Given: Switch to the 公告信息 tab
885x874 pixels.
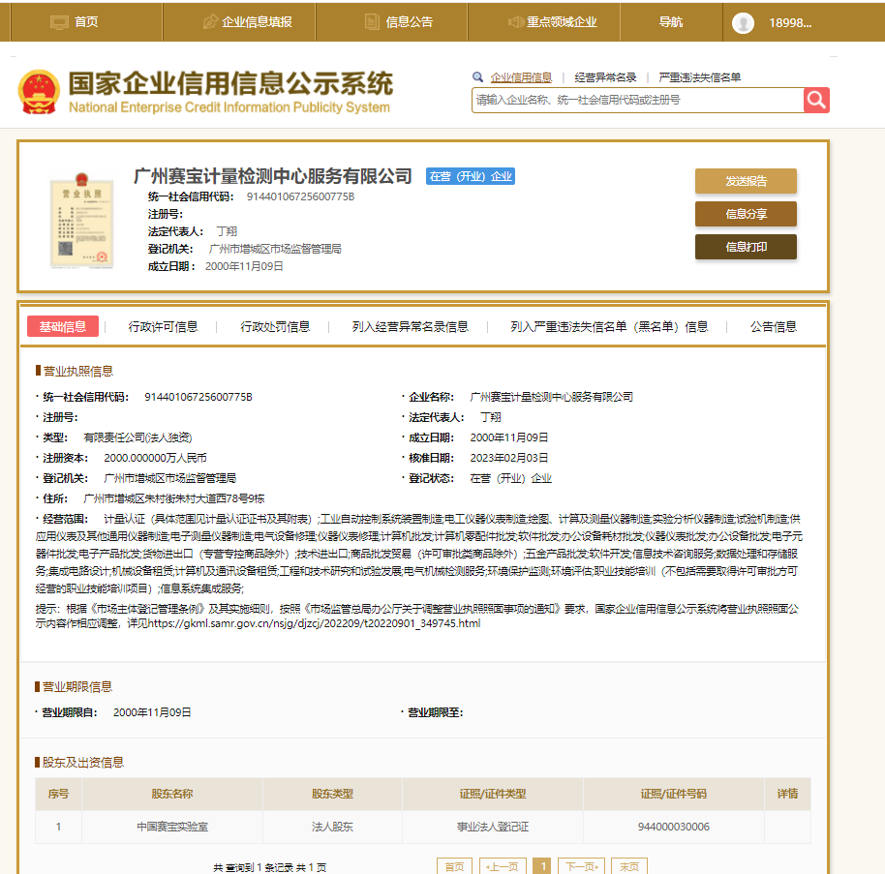Looking at the screenshot, I should coord(773,326).
